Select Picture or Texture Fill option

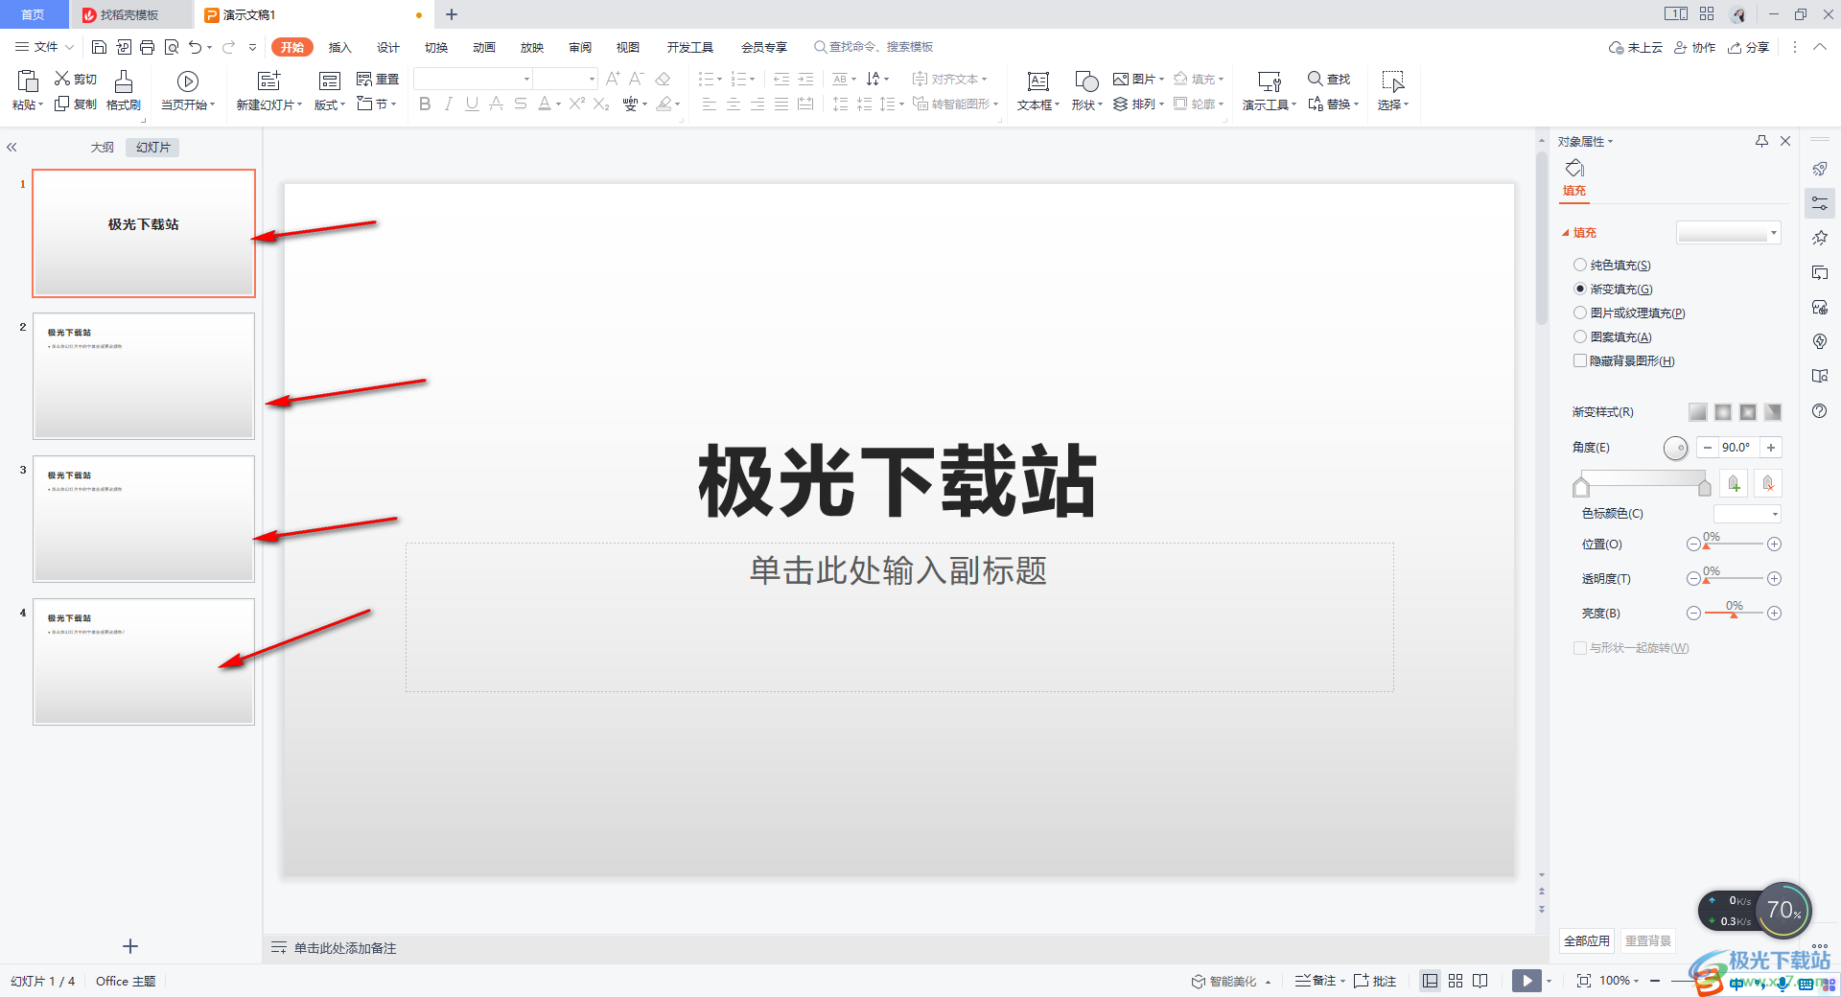click(1580, 313)
